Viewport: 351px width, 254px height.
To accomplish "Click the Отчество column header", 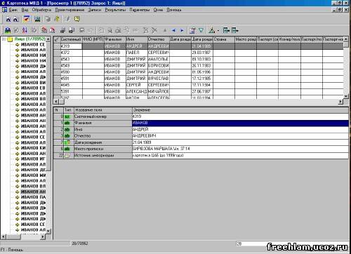I will (159, 39).
